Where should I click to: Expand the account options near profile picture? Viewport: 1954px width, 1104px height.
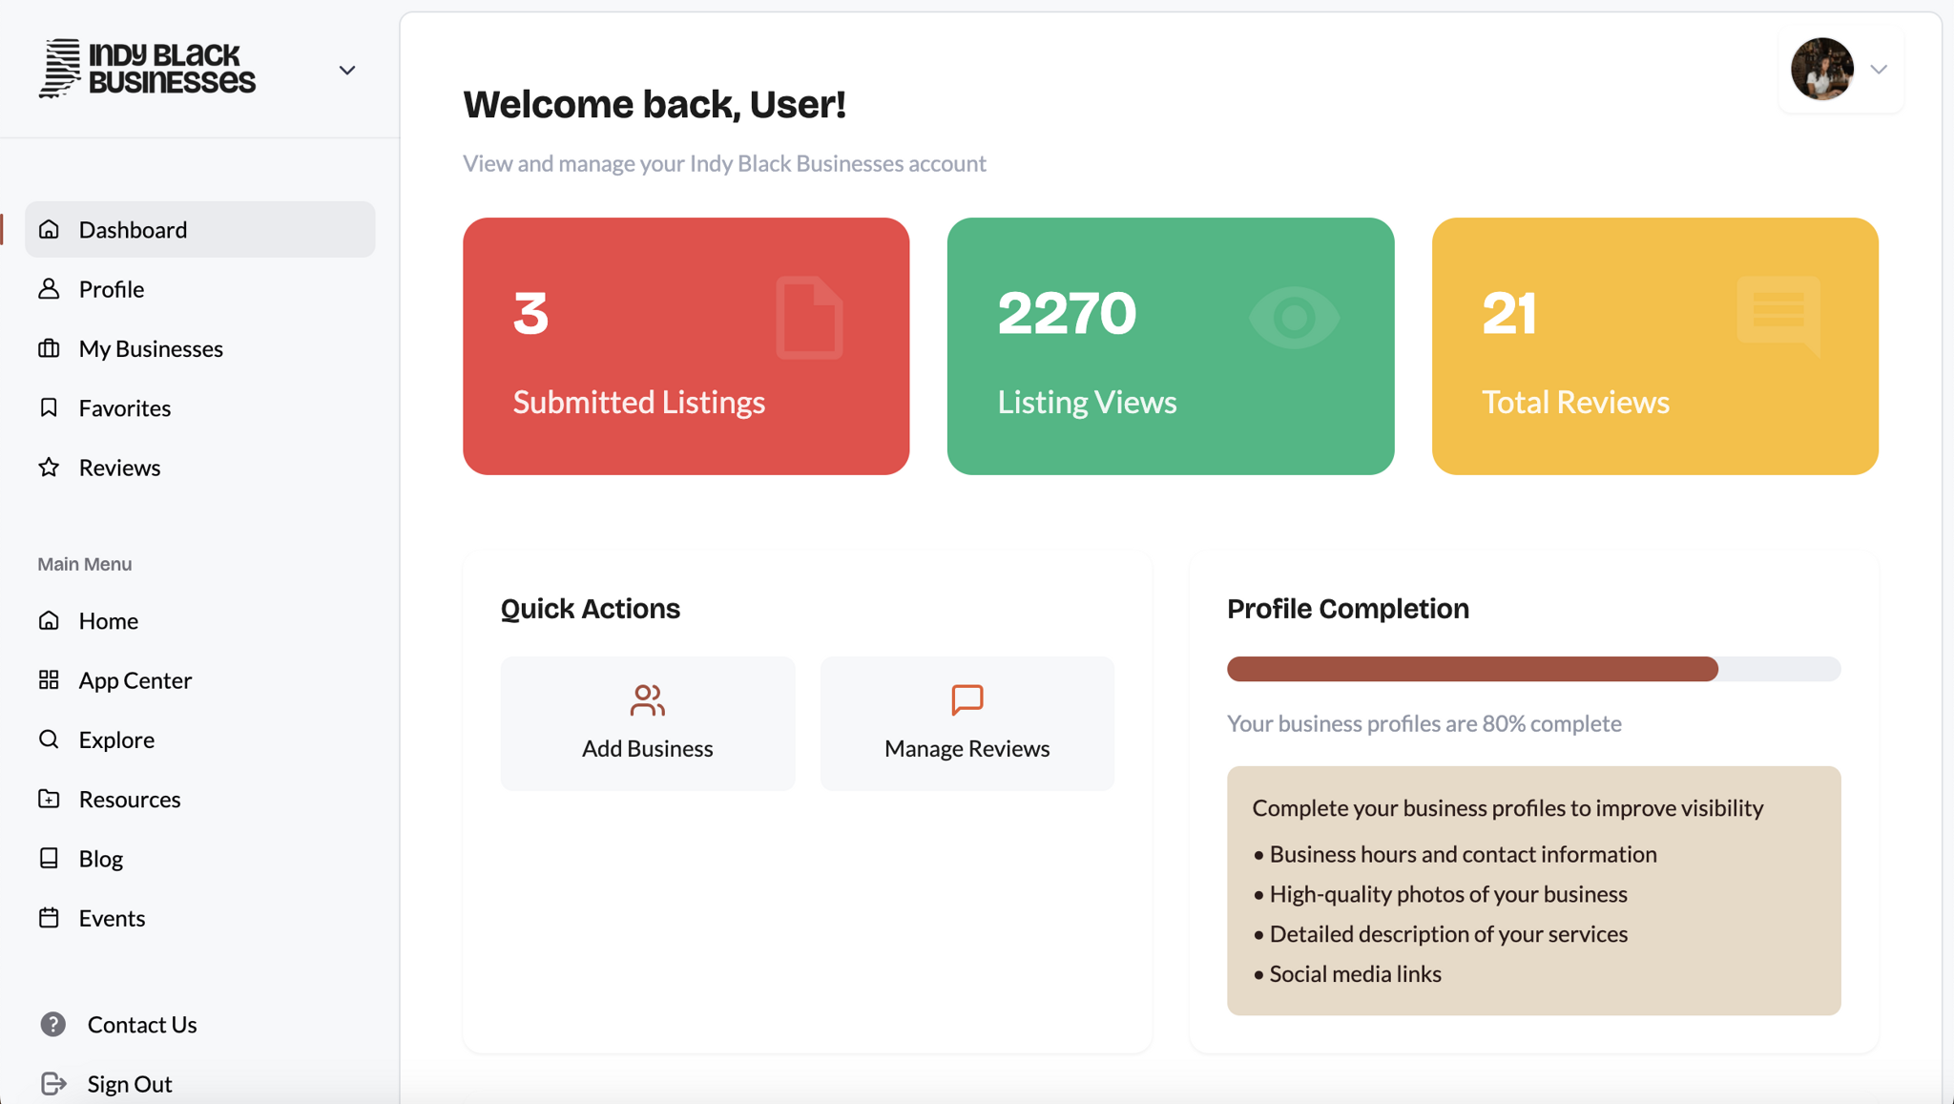click(x=1879, y=69)
